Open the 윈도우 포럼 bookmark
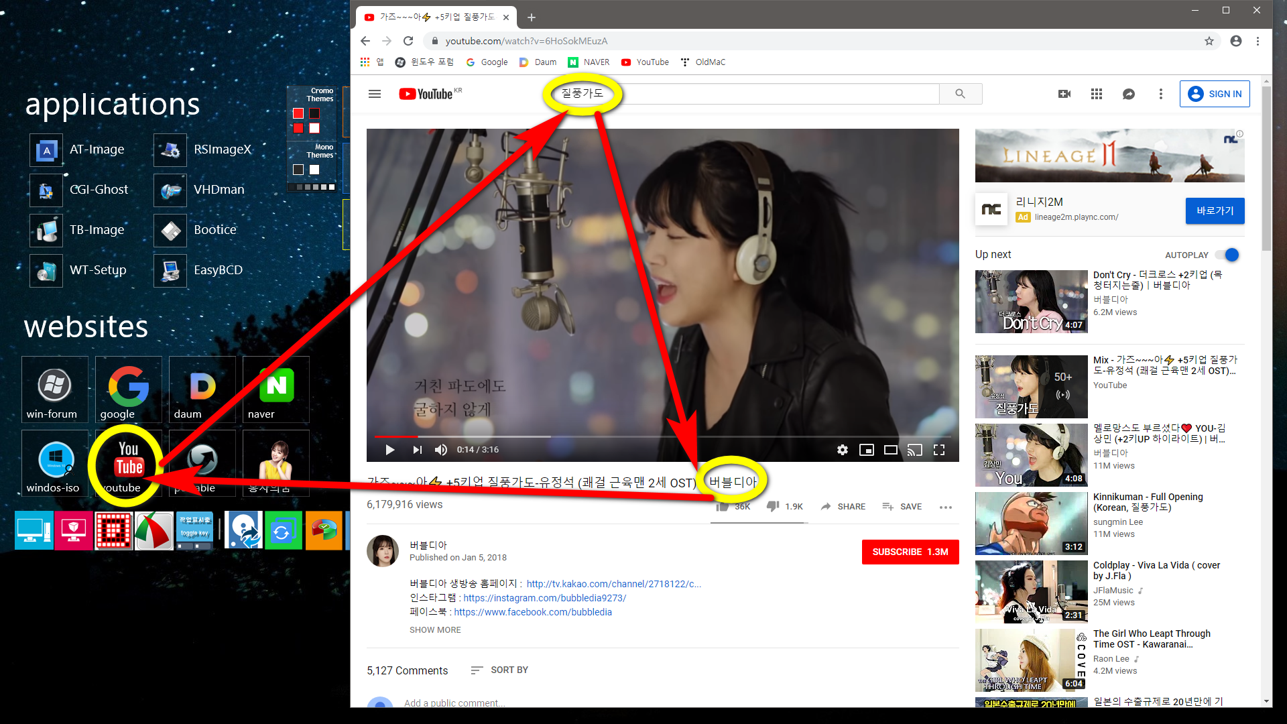The height and width of the screenshot is (724, 1287). click(424, 62)
